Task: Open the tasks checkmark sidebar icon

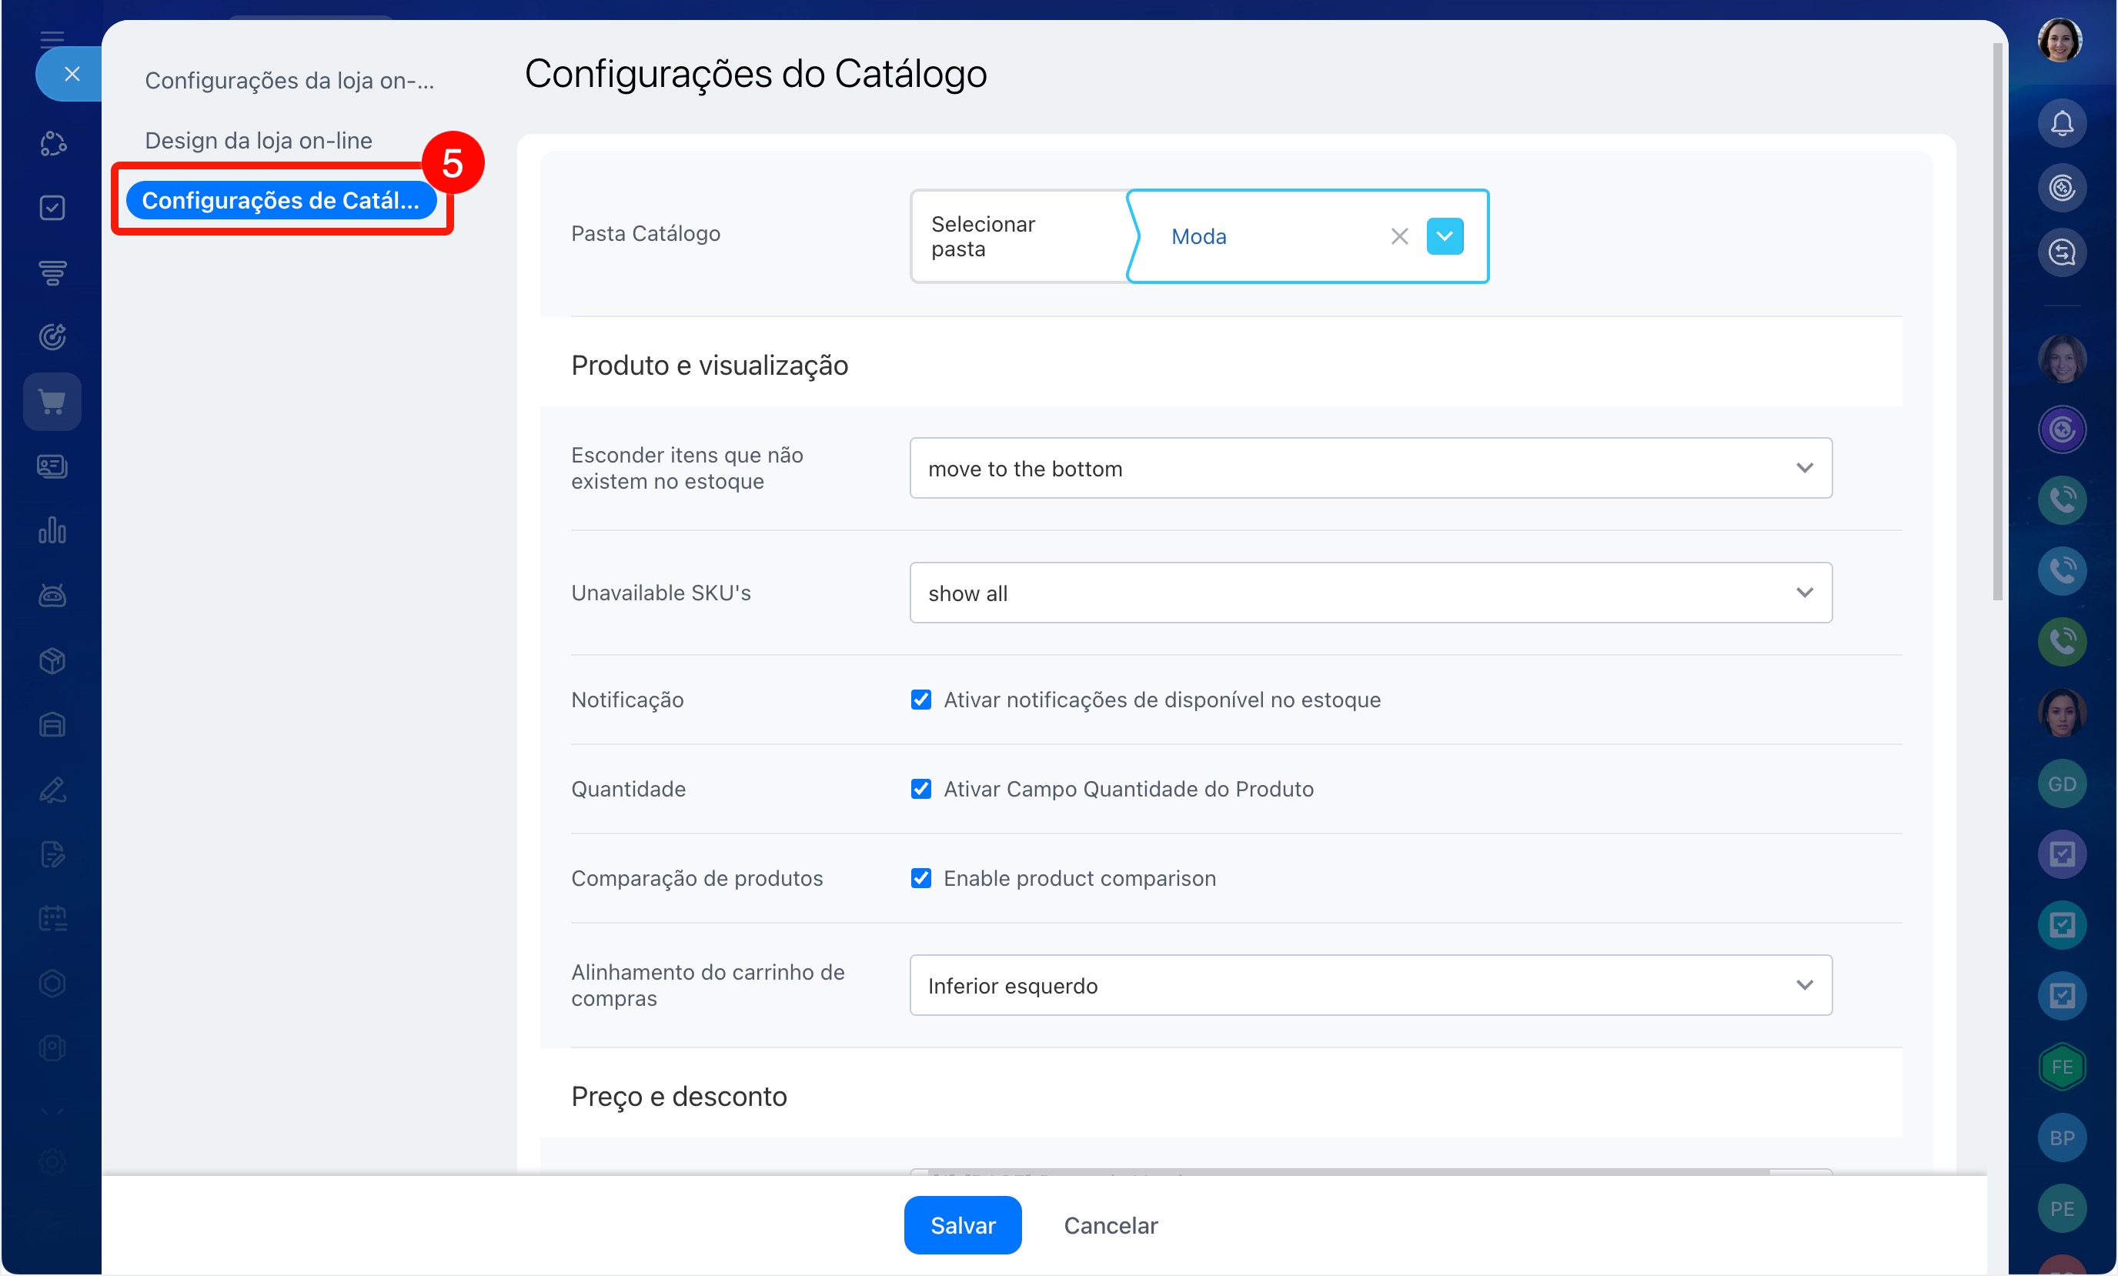Action: click(52, 208)
